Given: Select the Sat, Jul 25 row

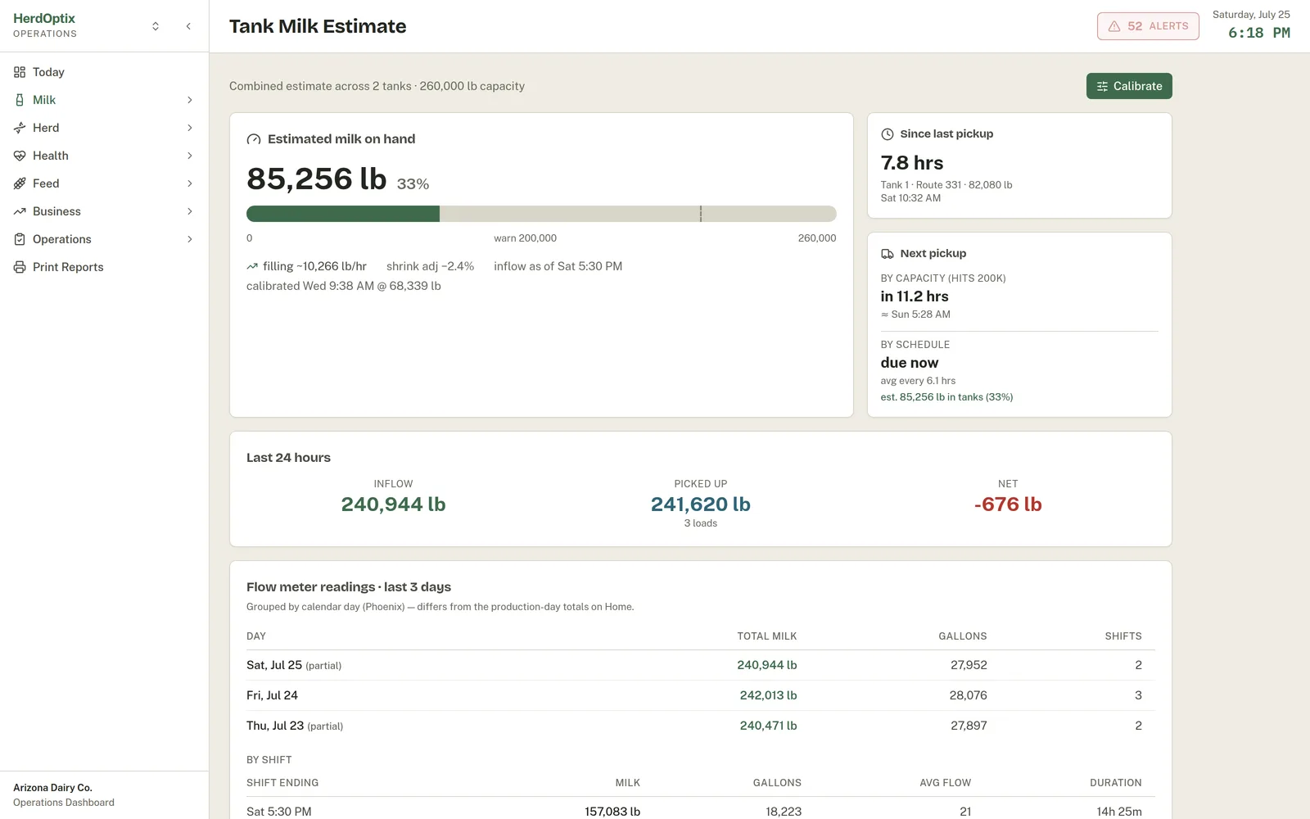Looking at the screenshot, I should point(701,665).
